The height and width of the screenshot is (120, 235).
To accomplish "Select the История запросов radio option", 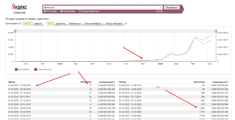I will (x=80, y=11).
